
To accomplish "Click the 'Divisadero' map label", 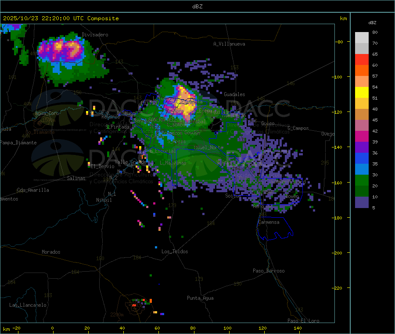I will click(95, 35).
